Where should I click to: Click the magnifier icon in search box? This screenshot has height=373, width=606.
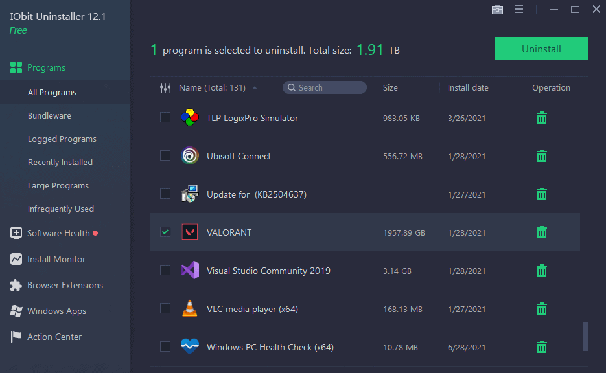292,87
